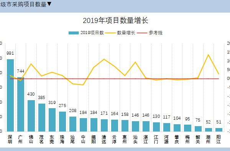Select the 广州 bar labeled 744
This screenshot has height=151, width=230.
click(x=21, y=104)
